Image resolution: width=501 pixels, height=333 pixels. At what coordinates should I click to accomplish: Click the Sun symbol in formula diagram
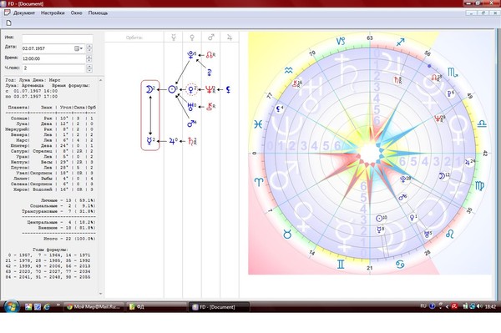(172, 89)
